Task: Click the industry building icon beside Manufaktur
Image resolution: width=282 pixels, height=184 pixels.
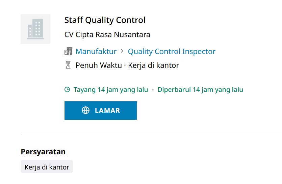Action: pyautogui.click(x=68, y=51)
